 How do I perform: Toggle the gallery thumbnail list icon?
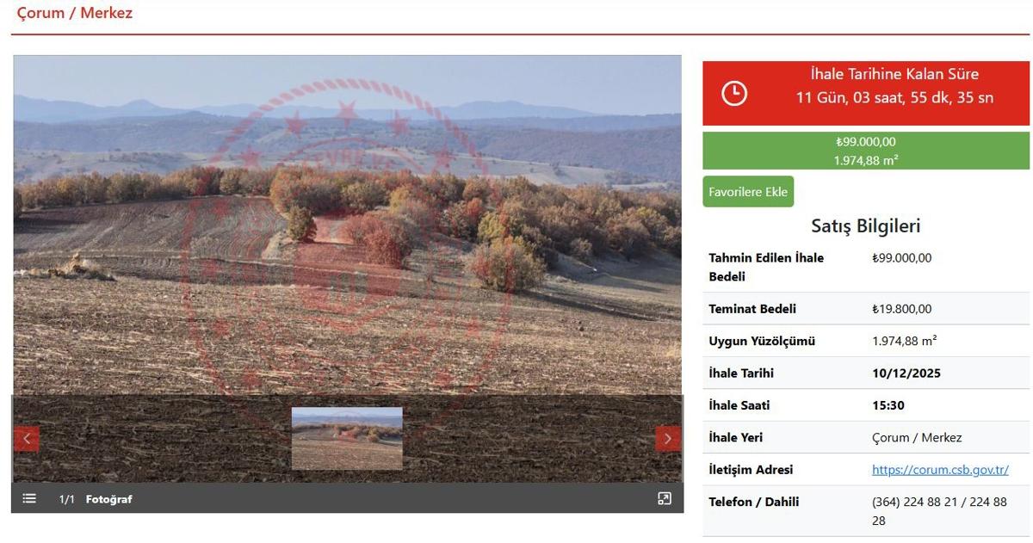pyautogui.click(x=29, y=498)
